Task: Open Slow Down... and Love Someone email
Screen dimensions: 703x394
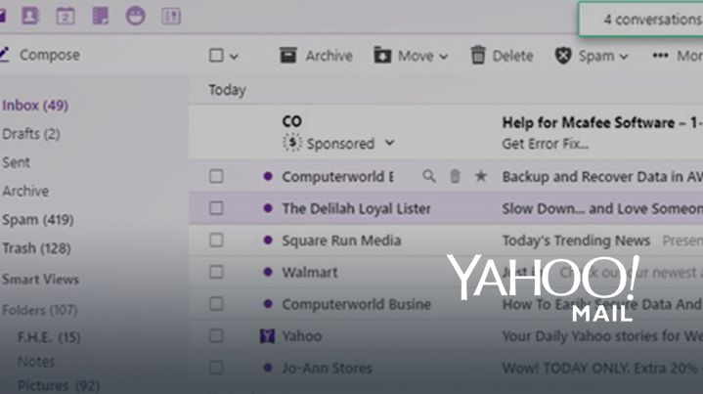Action: (x=602, y=208)
